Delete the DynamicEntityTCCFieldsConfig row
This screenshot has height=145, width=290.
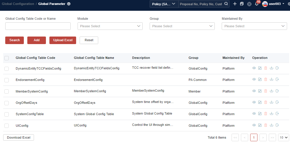click(266, 68)
